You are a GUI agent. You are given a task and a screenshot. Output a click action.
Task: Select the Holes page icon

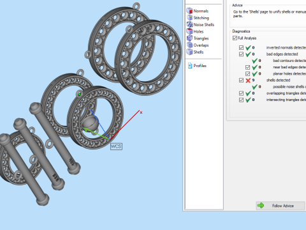(x=189, y=31)
